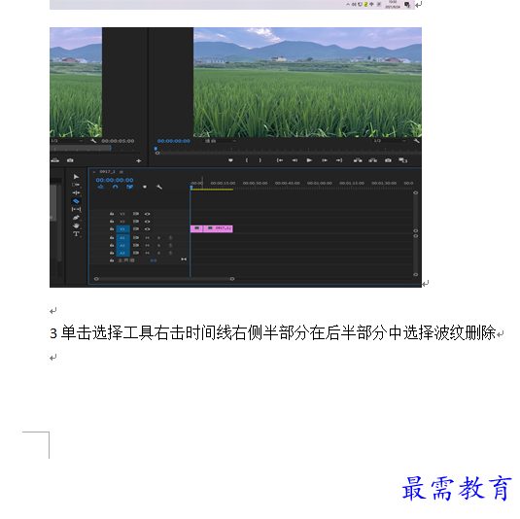Select the Pen tool
Screen dimensions: 520x519
(76, 218)
